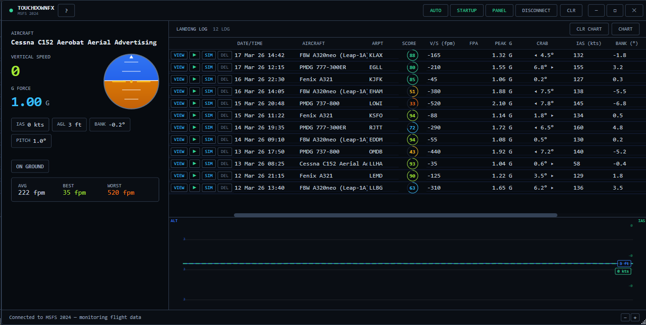Click the 3 ft altitude chart marker
Image resolution: width=646 pixels, height=325 pixels.
click(624, 263)
